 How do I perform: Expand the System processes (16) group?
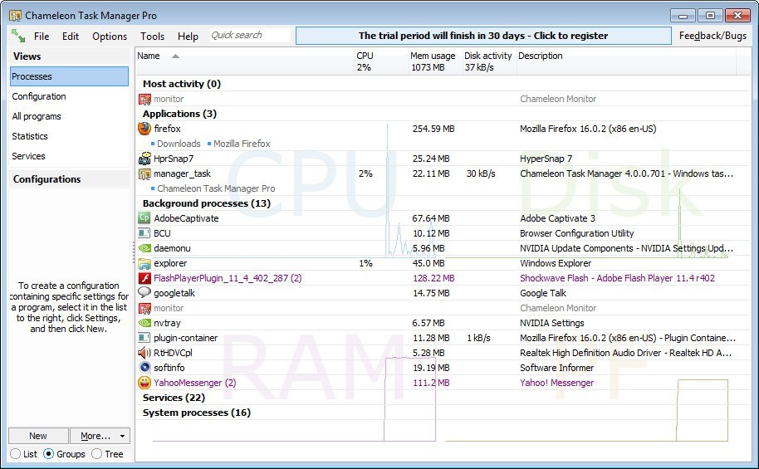coord(197,413)
